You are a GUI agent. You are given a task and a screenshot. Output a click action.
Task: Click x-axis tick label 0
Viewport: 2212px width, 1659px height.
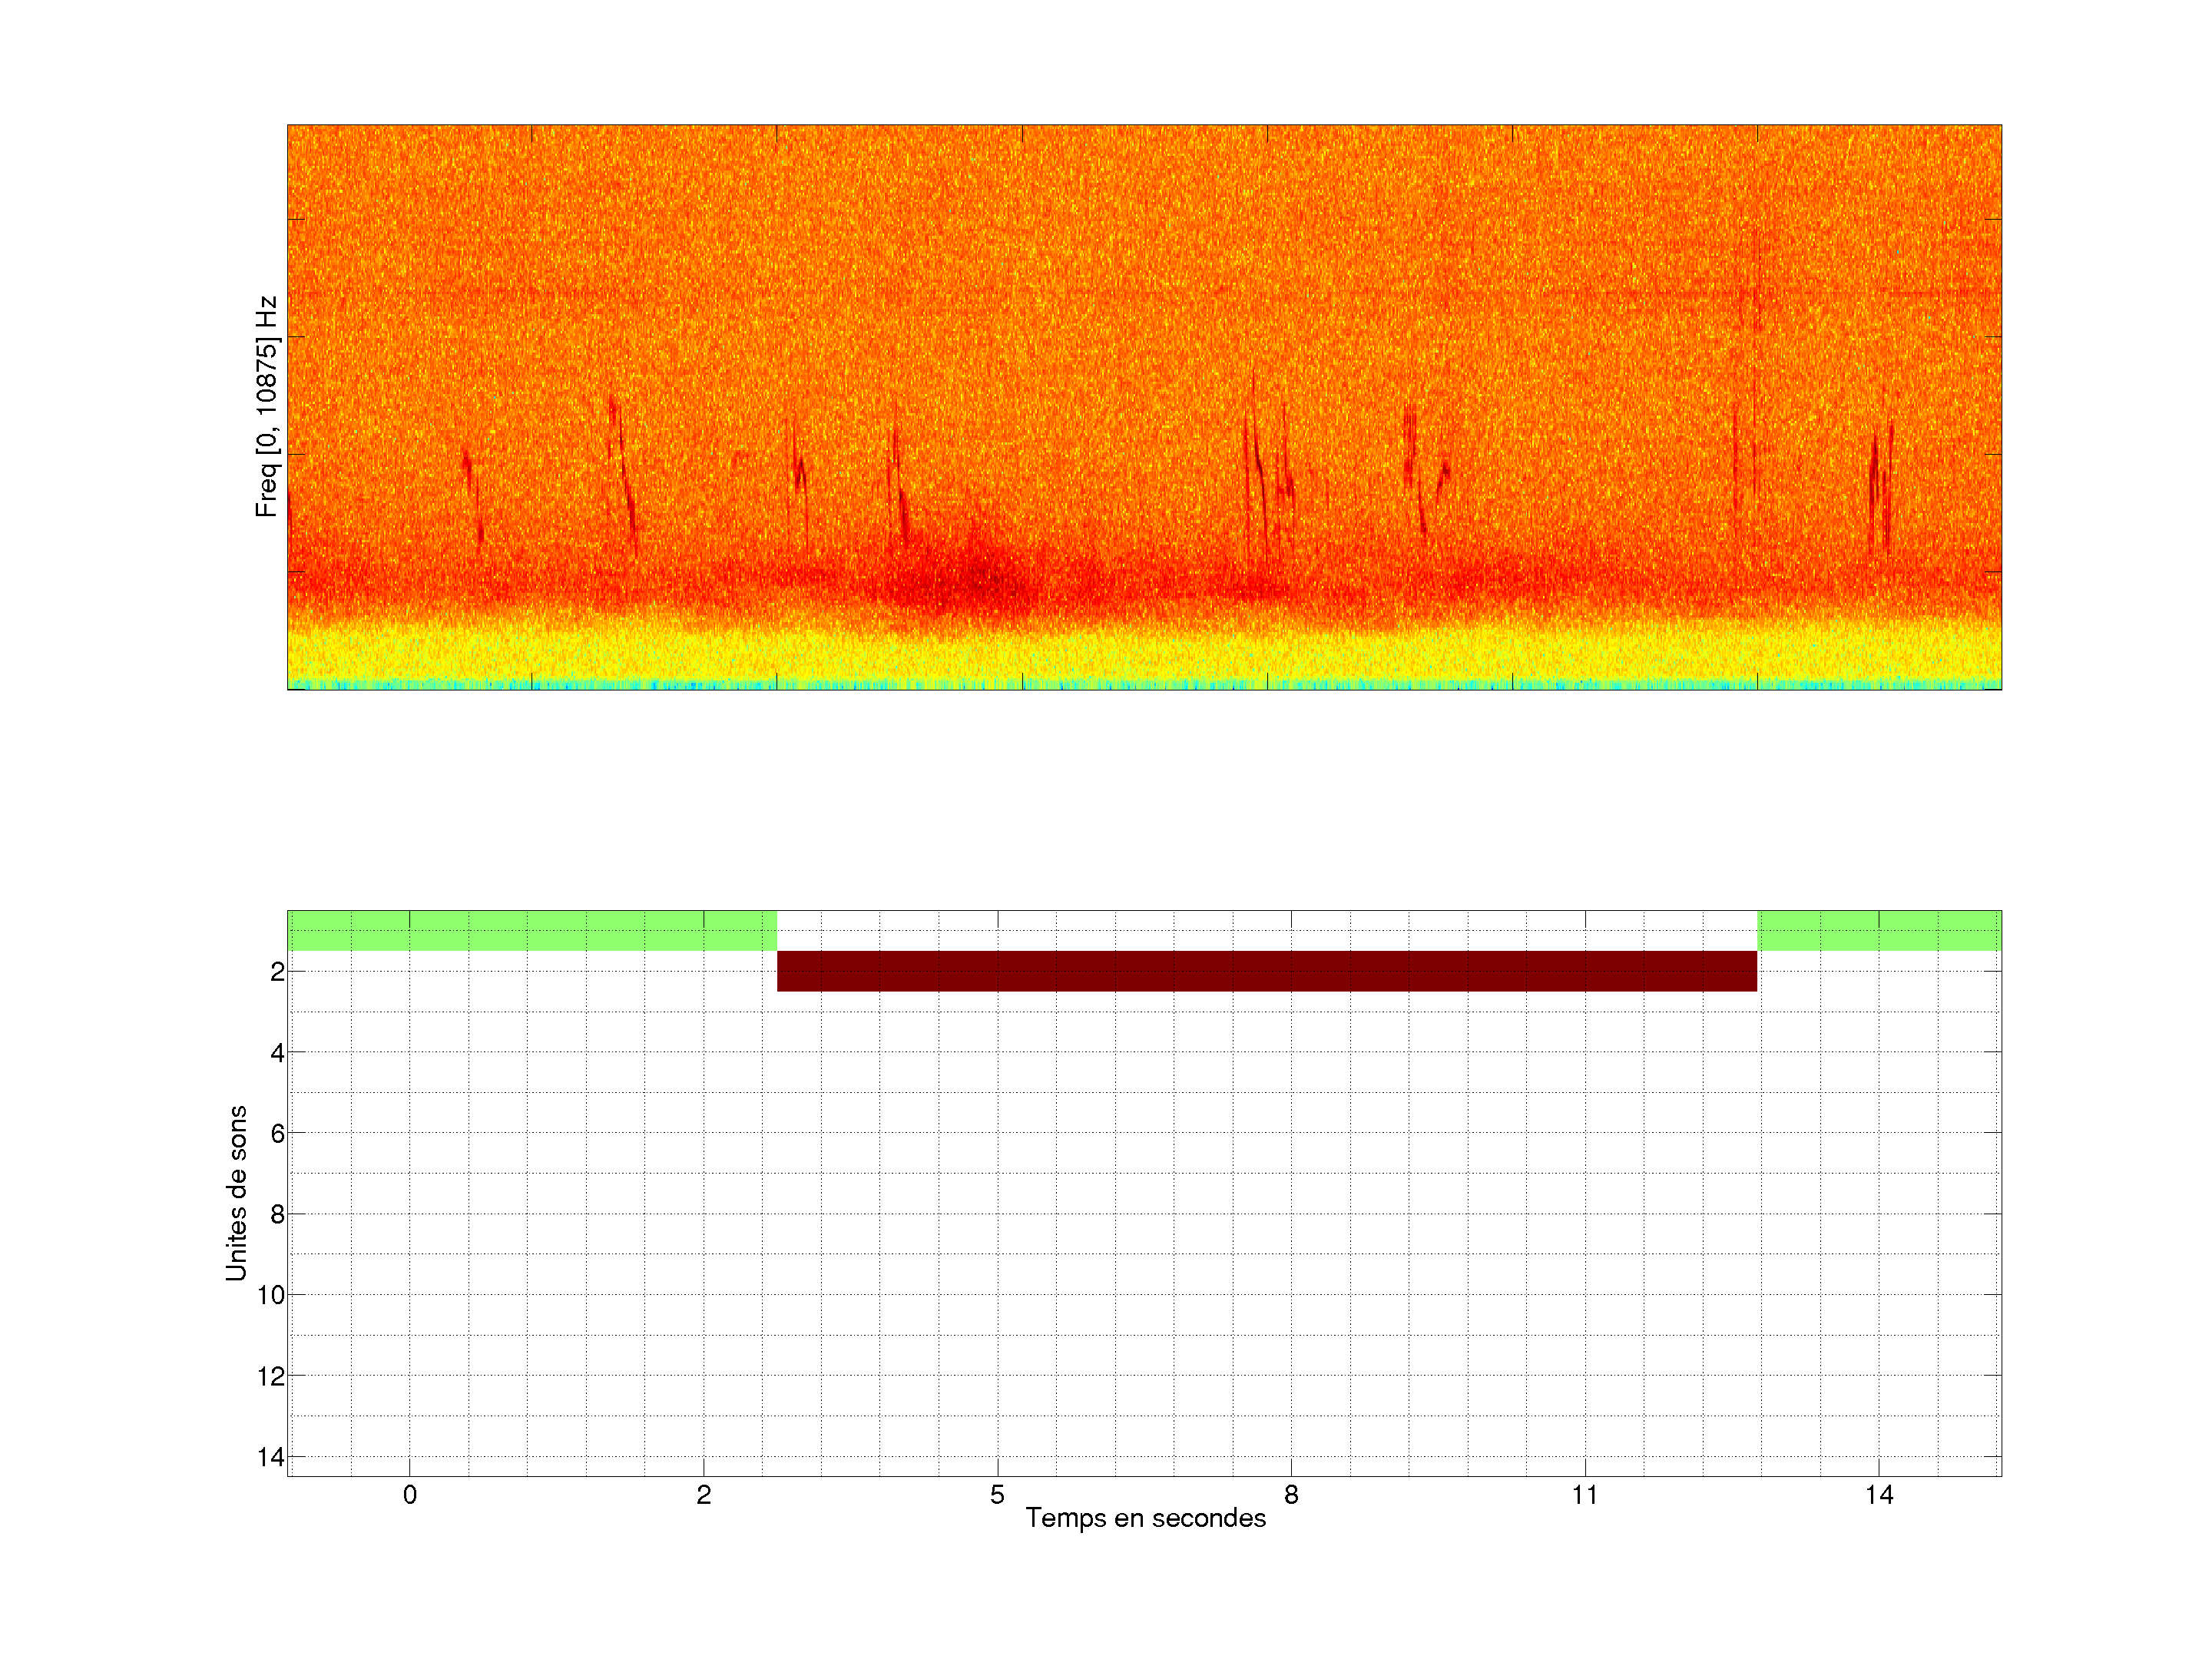(x=410, y=1495)
